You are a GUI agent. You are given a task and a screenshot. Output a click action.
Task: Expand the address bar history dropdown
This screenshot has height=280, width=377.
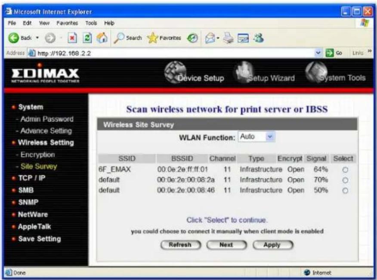click(318, 53)
